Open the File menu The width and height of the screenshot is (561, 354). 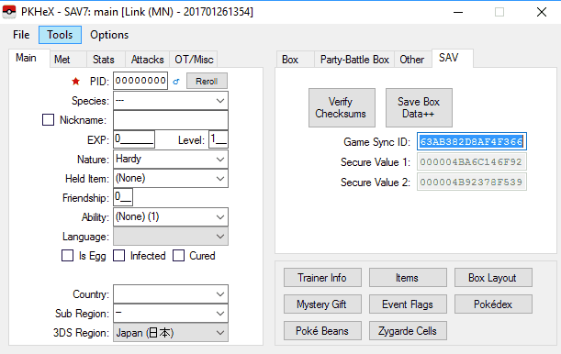pyautogui.click(x=21, y=35)
